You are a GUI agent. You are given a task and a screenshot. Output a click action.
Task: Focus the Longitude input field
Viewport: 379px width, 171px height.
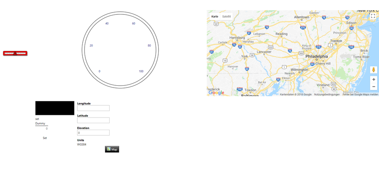point(93,108)
